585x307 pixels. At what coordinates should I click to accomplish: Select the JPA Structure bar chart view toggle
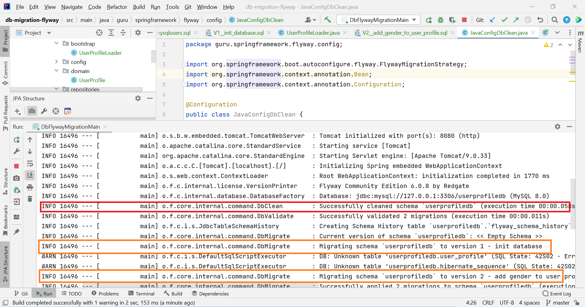(x=32, y=111)
